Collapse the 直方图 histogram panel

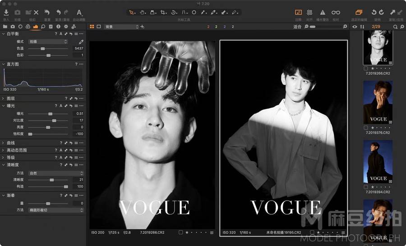pyautogui.click(x=3, y=64)
